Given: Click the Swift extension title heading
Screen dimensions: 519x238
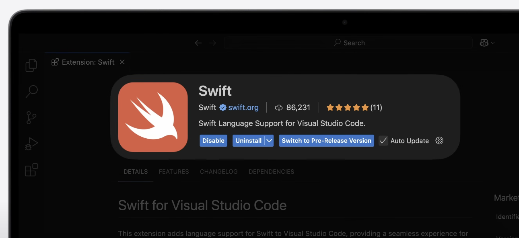Looking at the screenshot, I should (215, 91).
